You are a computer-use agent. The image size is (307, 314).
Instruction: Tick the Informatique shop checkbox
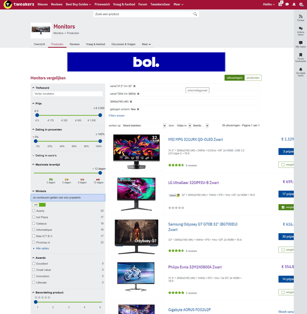[34, 230]
